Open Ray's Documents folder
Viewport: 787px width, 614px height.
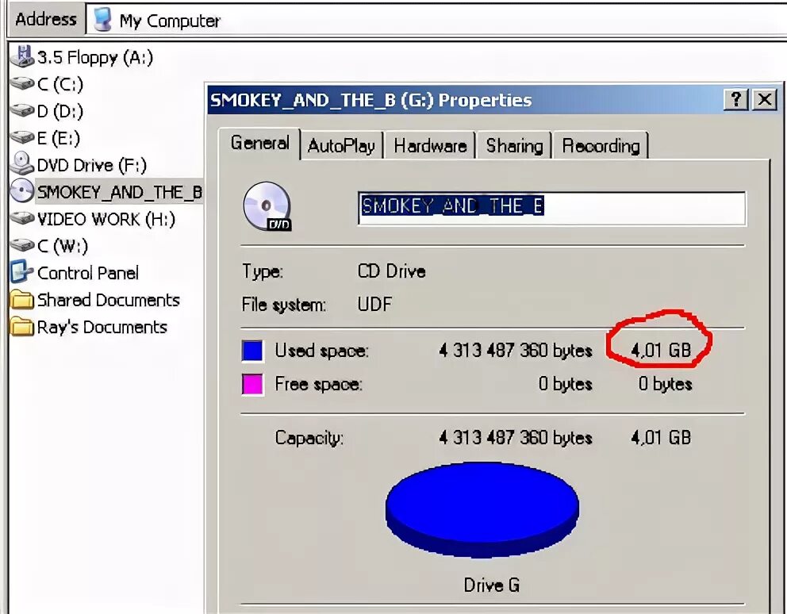tap(103, 327)
